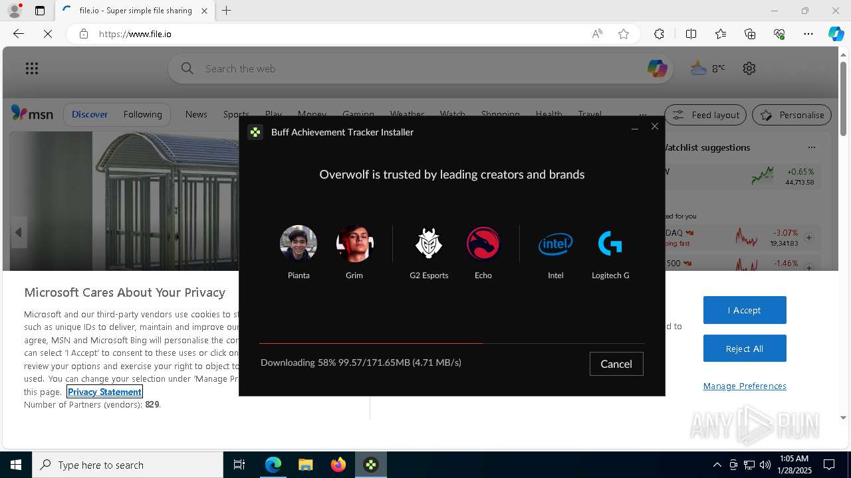Open Windows Start menu
Image resolution: width=851 pixels, height=478 pixels.
click(16, 465)
